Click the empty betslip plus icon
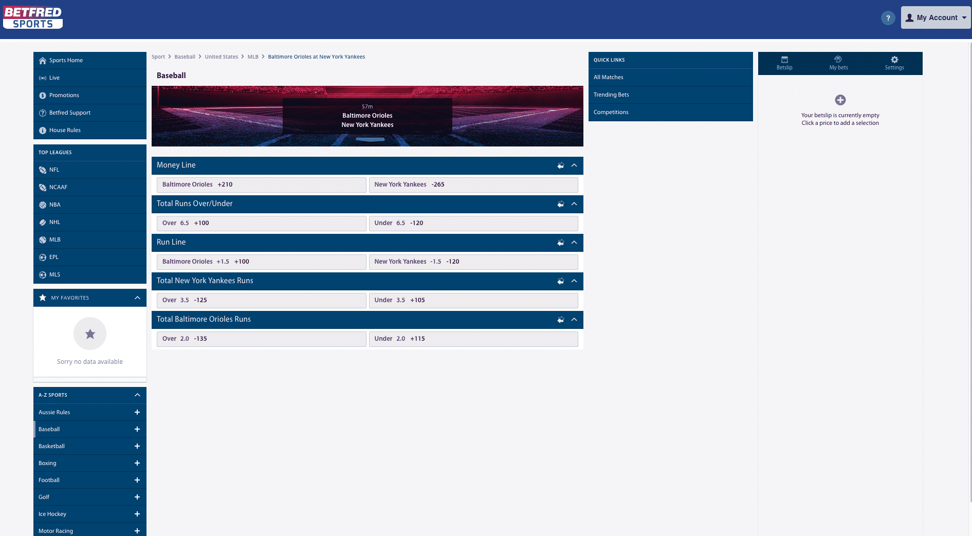 tap(840, 100)
